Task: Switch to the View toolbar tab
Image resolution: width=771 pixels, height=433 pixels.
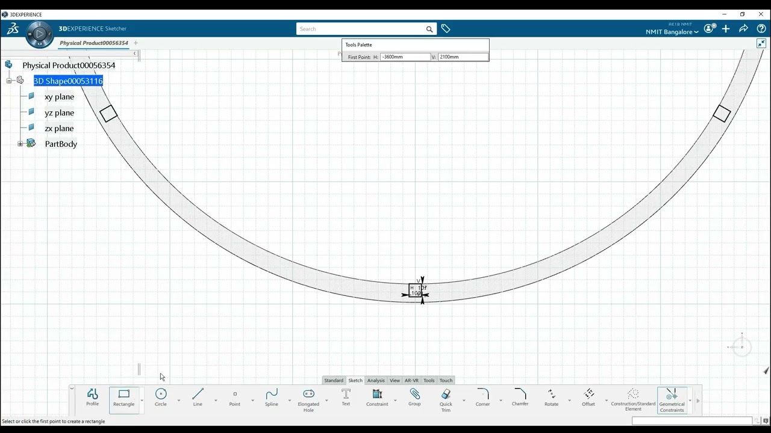Action: (x=395, y=380)
